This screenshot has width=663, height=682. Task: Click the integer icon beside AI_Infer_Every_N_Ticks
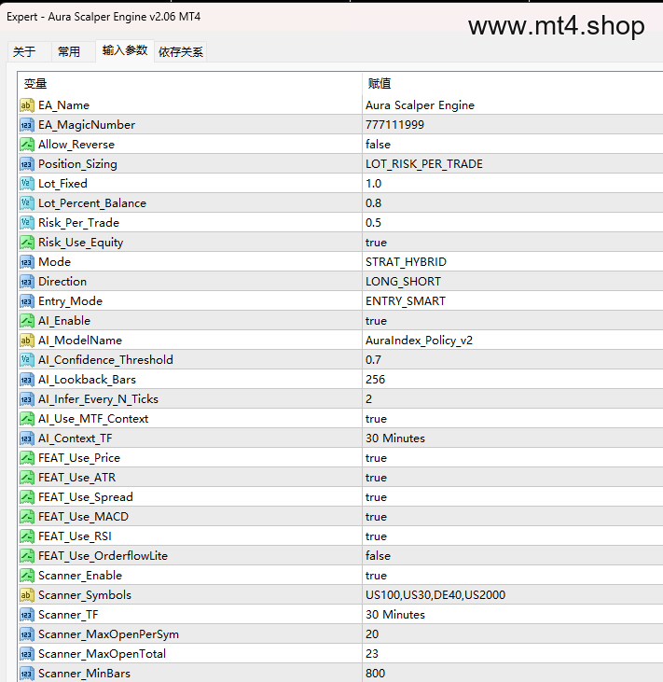(26, 399)
